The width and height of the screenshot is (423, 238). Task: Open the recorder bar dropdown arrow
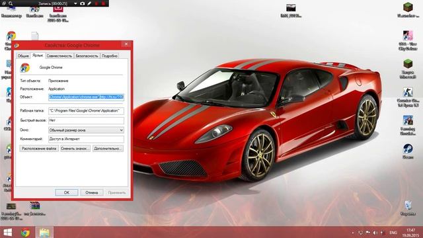[75, 3]
